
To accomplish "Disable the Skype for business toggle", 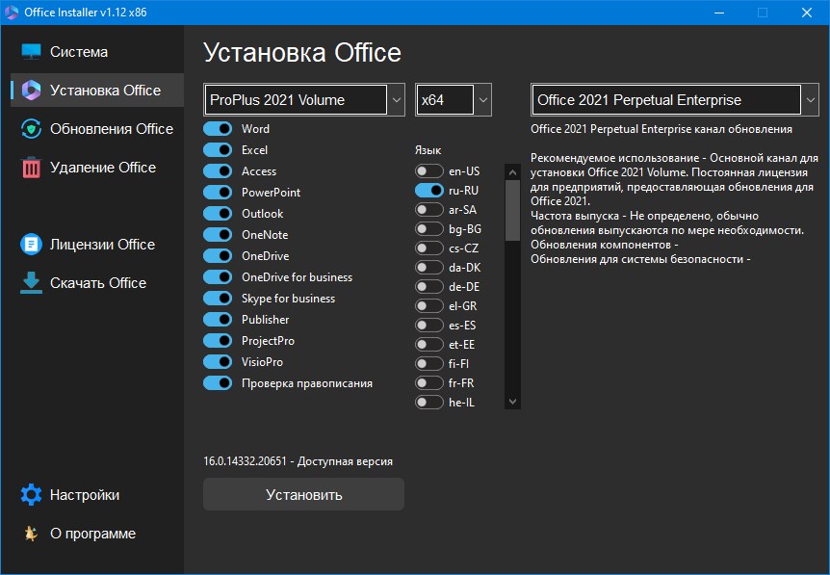I will (218, 299).
